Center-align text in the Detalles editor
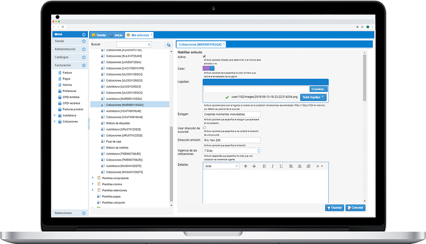 [x=299, y=166]
